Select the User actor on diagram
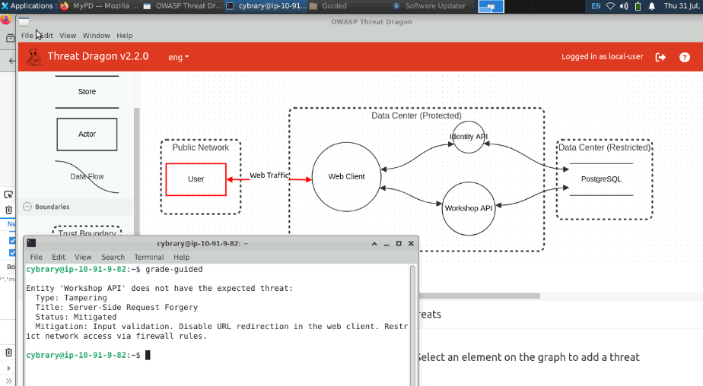 click(196, 179)
